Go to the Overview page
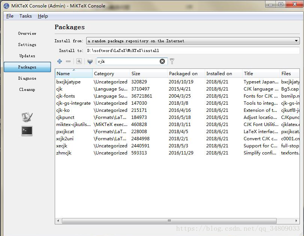This screenshot has width=304, height=236. (27, 33)
